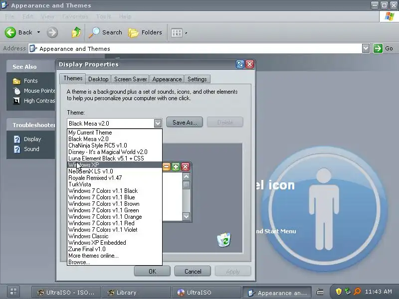Select Windows Classic theme
The image size is (399, 299).
tap(115, 236)
